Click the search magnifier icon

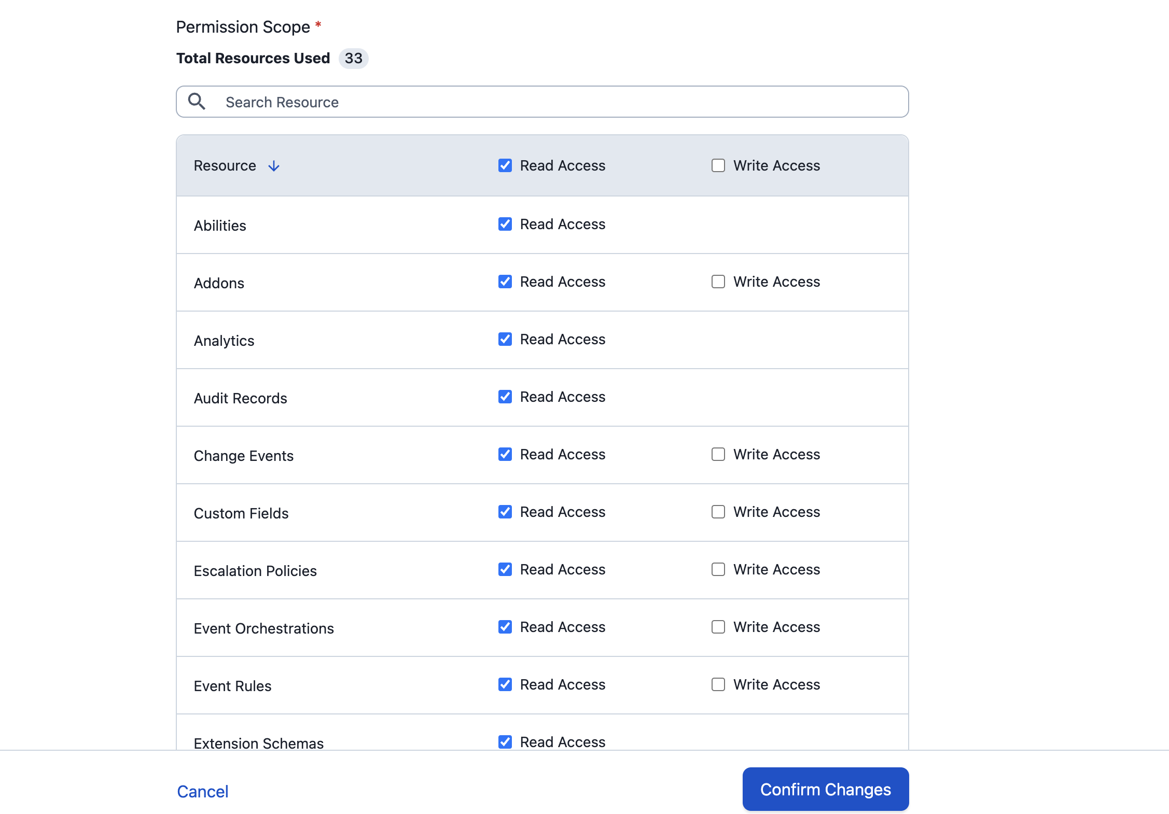coord(197,101)
